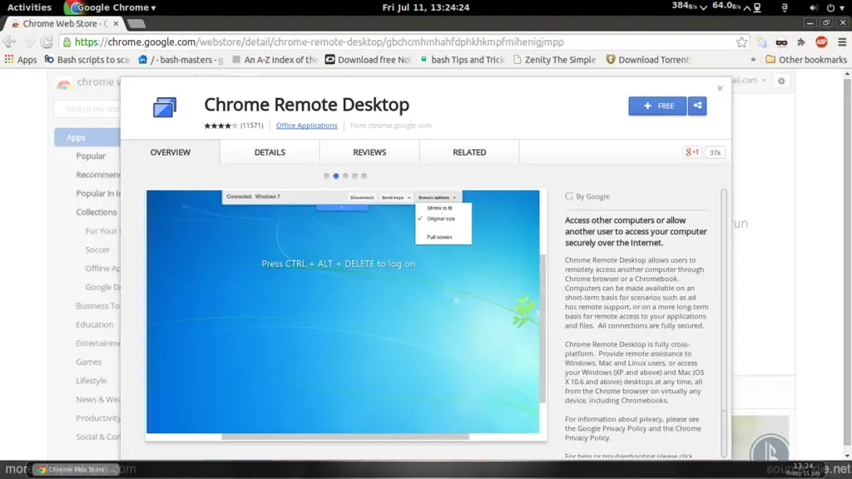852x479 pixels.
Task: Switch to the Overview tab
Action: click(x=170, y=152)
